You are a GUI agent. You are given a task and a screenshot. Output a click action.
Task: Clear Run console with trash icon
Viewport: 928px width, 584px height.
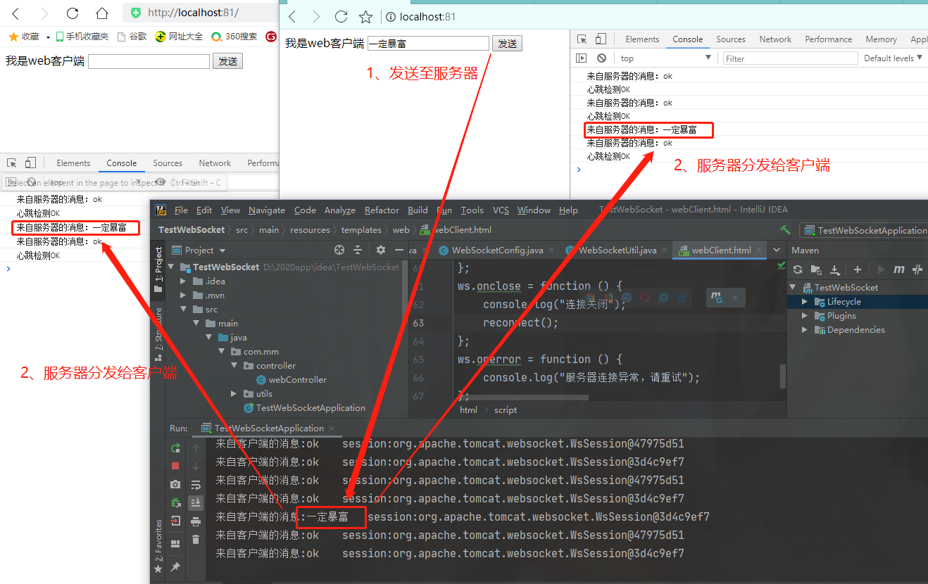[196, 540]
